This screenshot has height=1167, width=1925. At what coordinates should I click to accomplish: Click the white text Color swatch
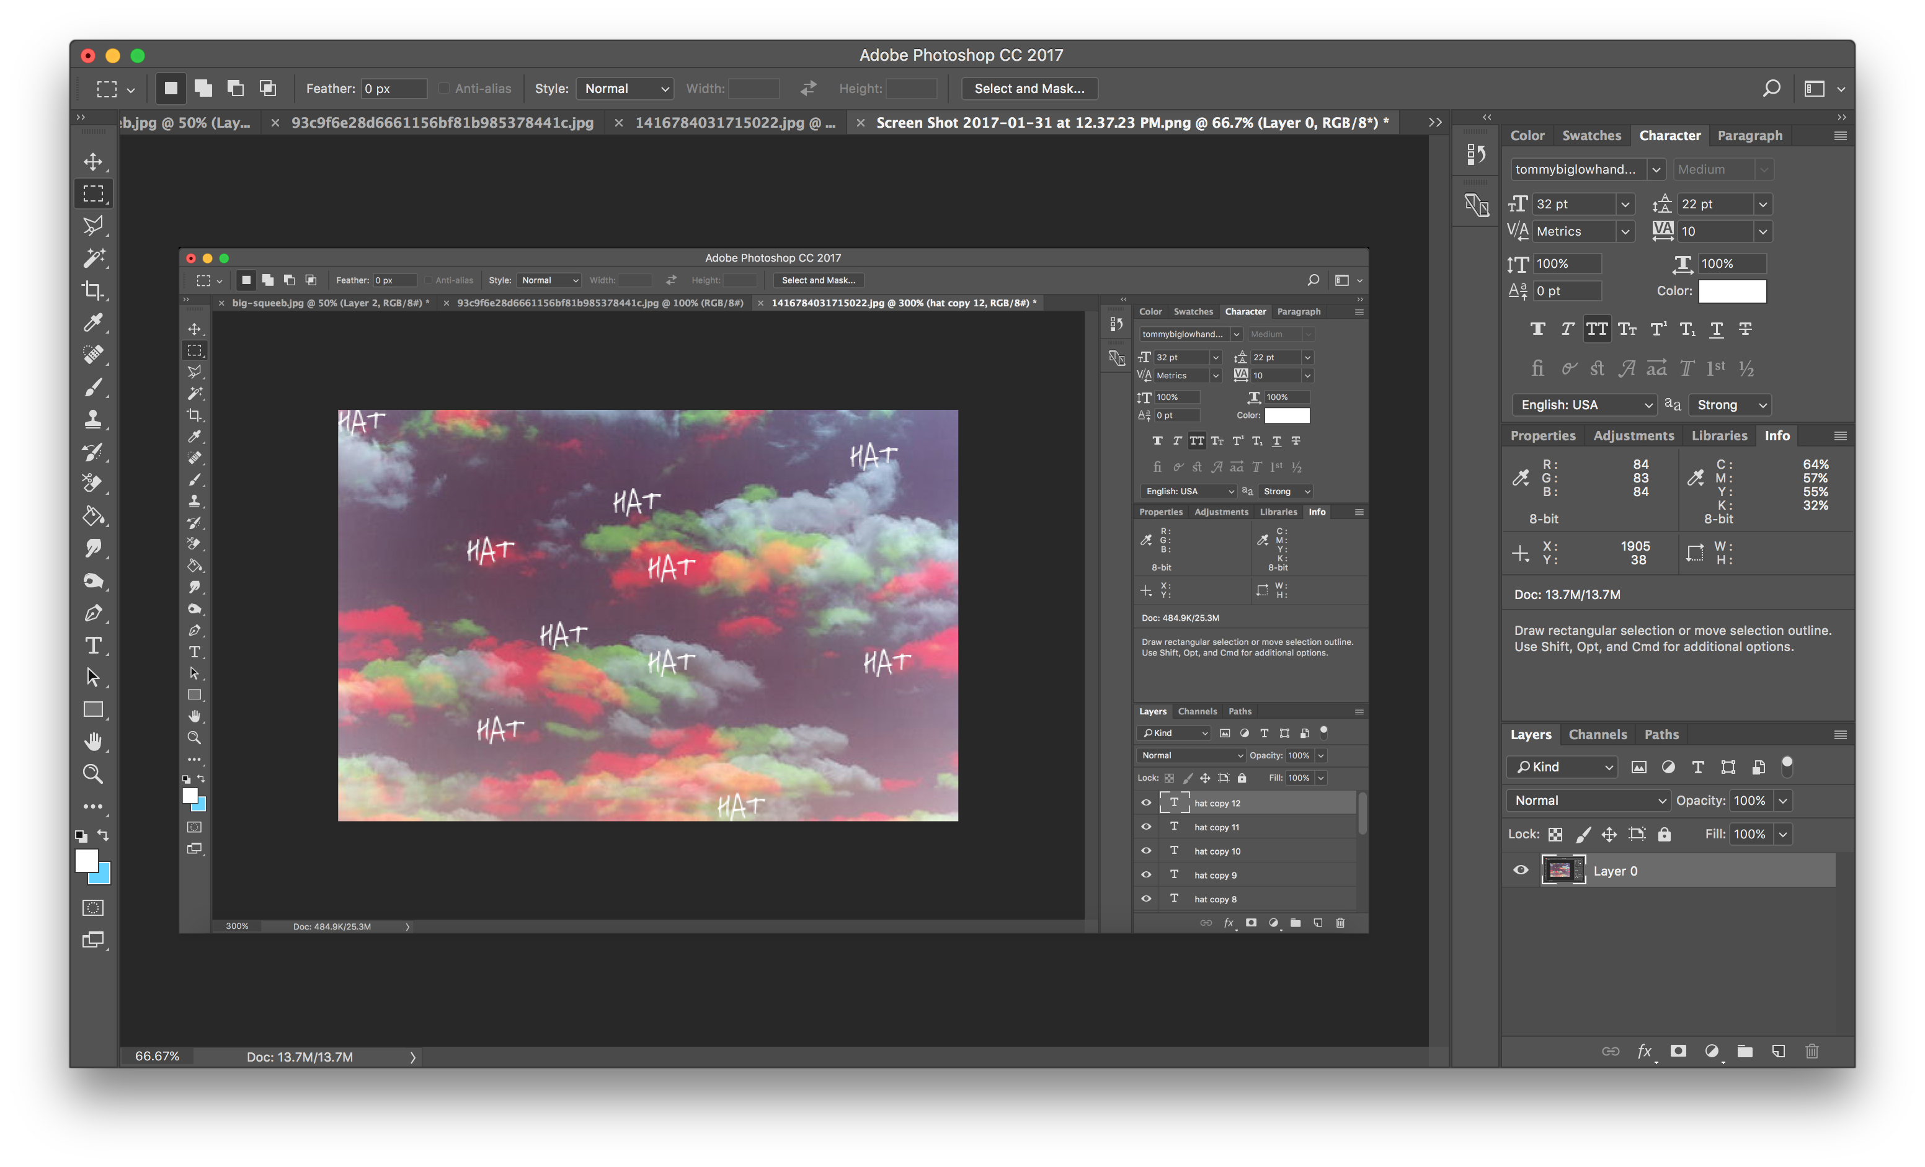[1732, 291]
